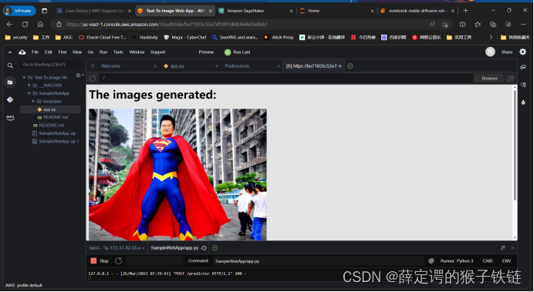534x292 pixels.
Task: Click browser back arrow
Action: 9,25
